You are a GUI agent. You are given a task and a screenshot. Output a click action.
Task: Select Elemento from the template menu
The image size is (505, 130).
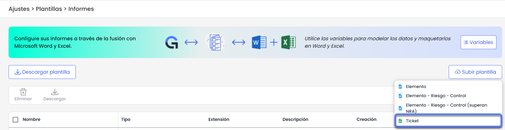pyautogui.click(x=416, y=87)
